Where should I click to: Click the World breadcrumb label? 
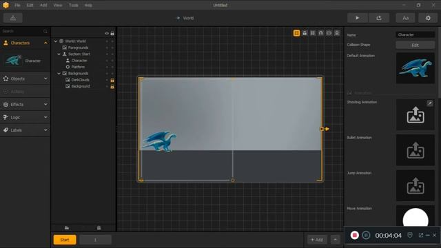click(188, 18)
